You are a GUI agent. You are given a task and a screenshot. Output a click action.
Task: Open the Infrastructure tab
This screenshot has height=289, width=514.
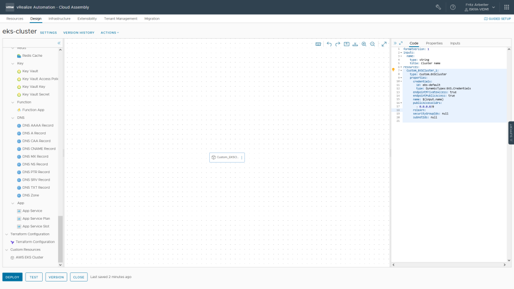59,19
